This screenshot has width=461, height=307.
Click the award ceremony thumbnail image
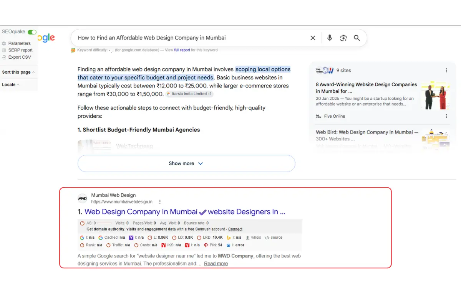[435, 95]
